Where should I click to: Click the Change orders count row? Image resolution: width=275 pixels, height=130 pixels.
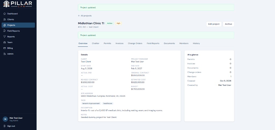209,72
